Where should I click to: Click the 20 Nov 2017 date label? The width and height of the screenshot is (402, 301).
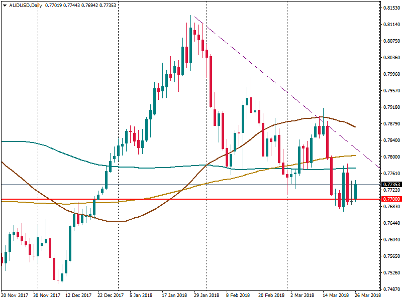pyautogui.click(x=16, y=295)
